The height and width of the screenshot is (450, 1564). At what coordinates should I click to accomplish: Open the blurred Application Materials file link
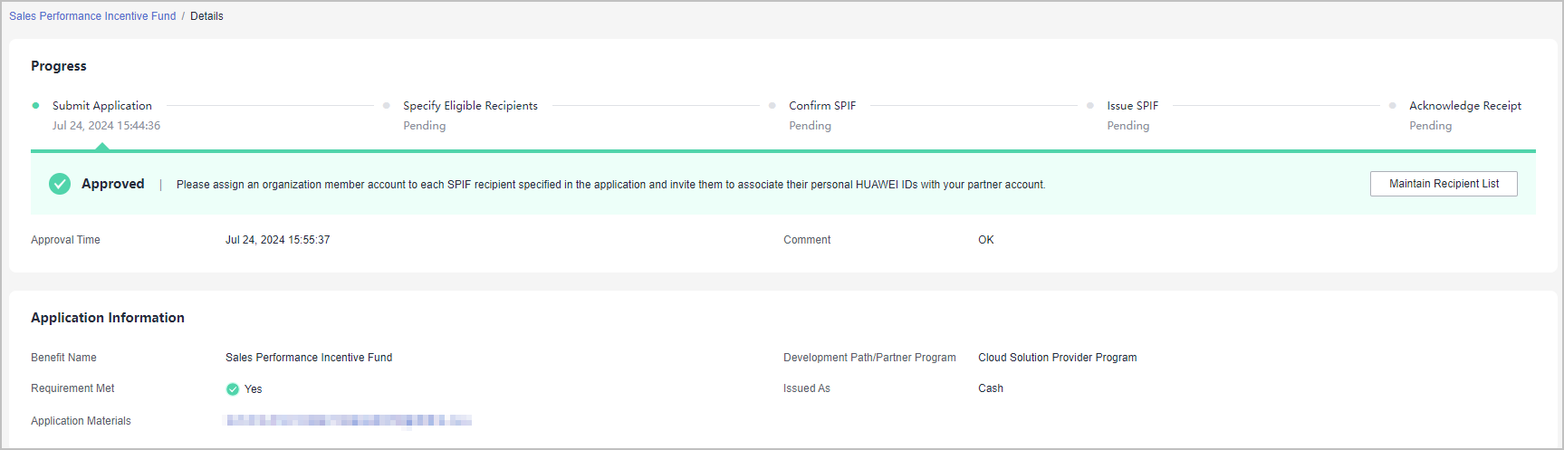349,420
